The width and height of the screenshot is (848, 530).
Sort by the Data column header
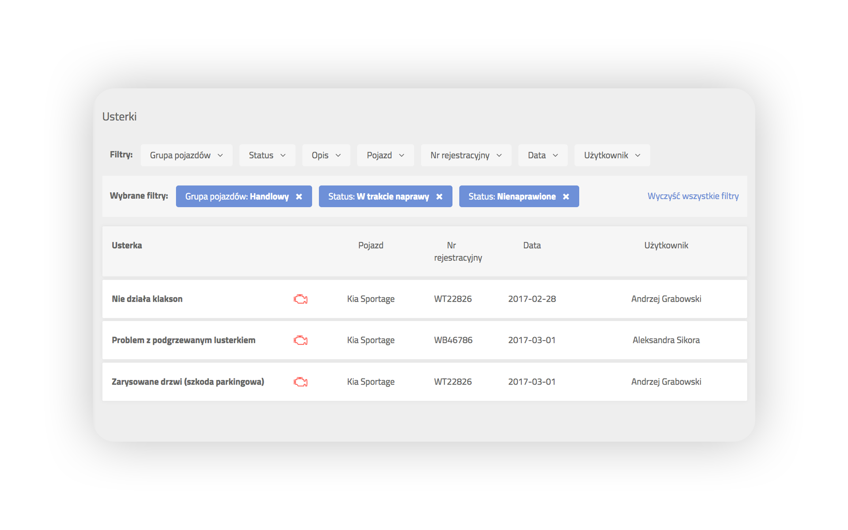pos(532,245)
